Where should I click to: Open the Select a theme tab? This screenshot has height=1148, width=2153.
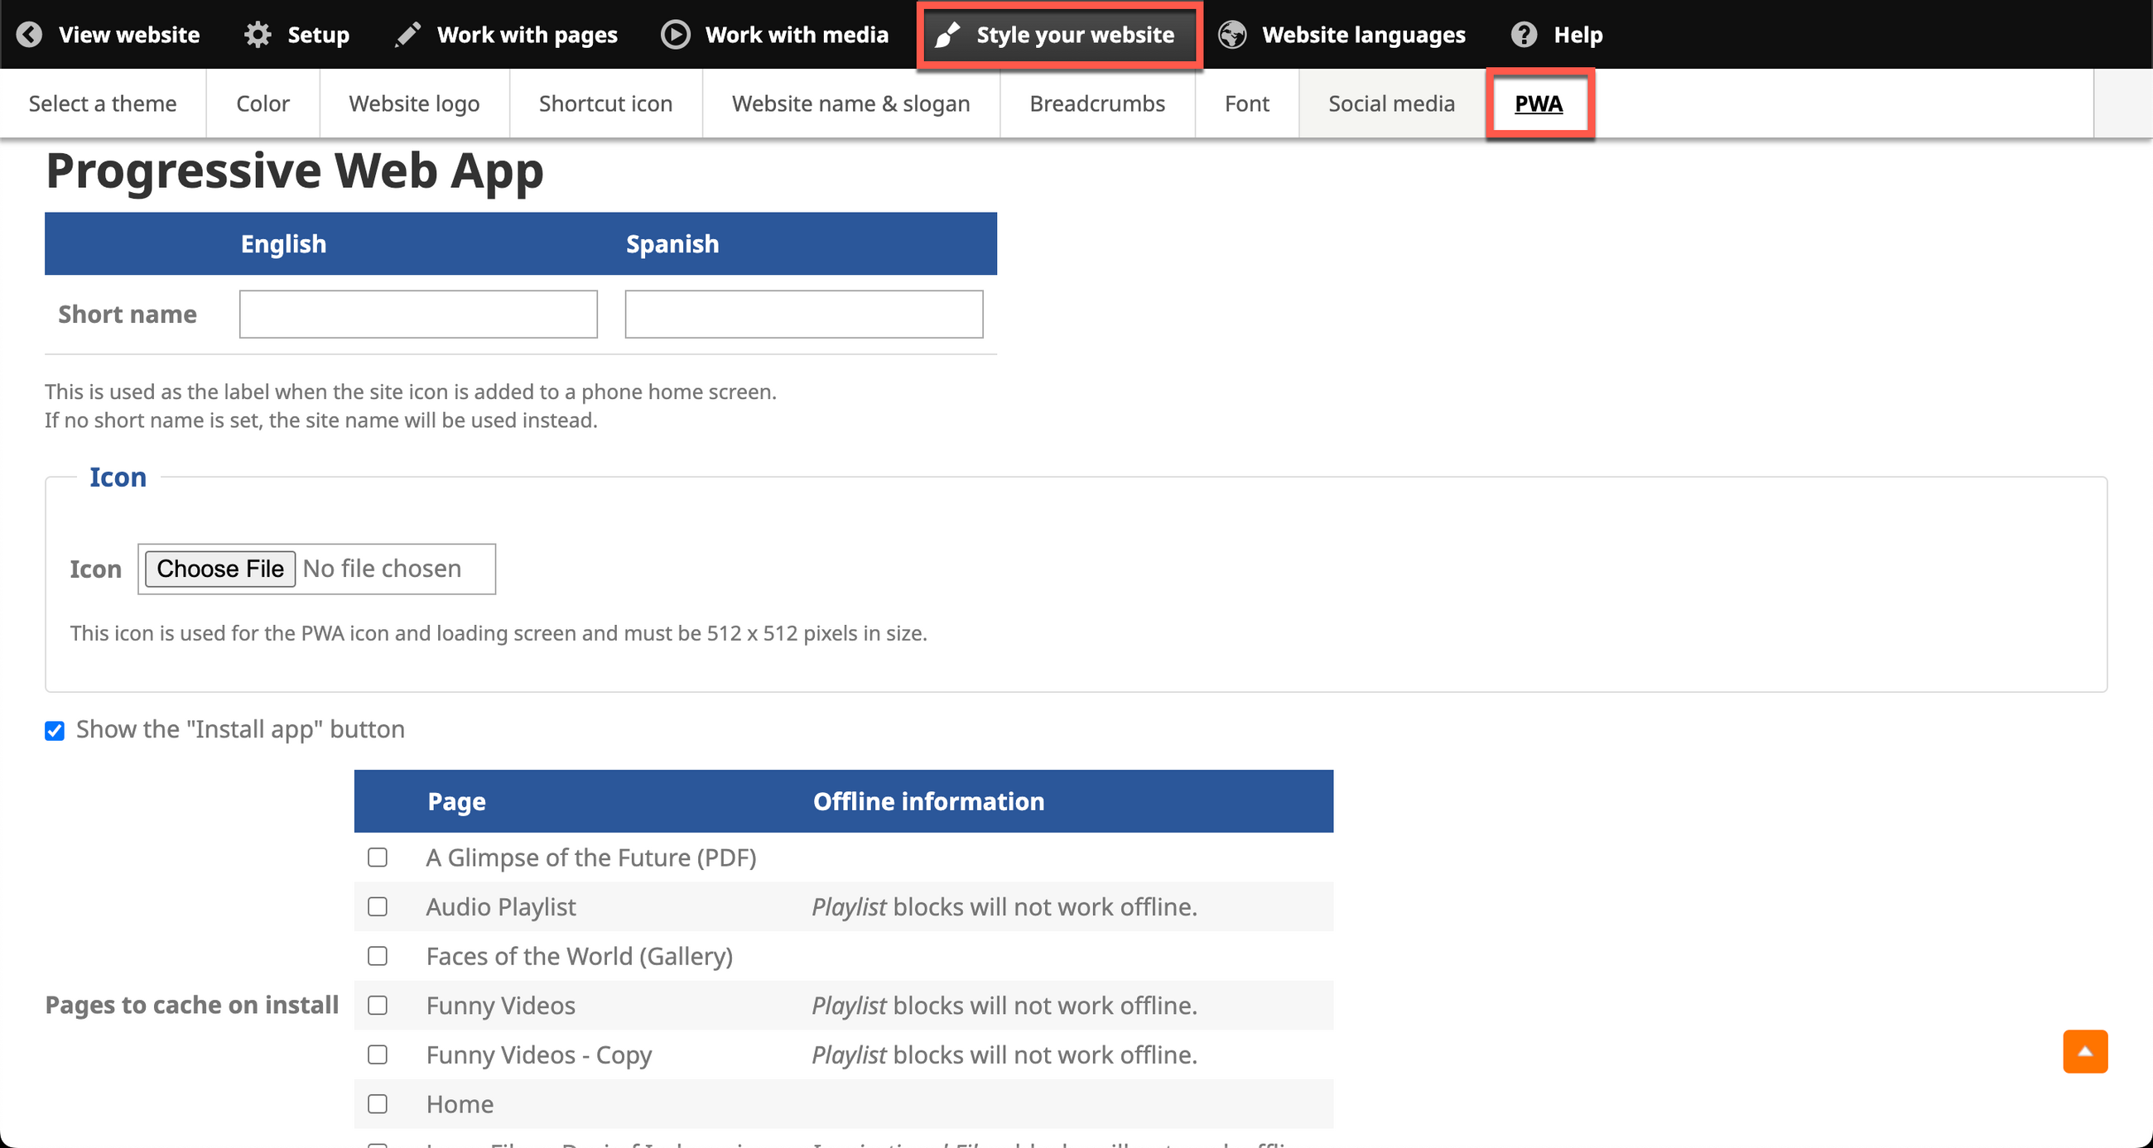point(103,103)
